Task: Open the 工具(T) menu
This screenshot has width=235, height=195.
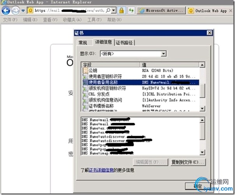Action: [x=94, y=20]
